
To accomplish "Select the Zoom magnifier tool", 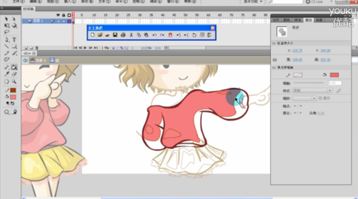I will click(x=14, y=82).
